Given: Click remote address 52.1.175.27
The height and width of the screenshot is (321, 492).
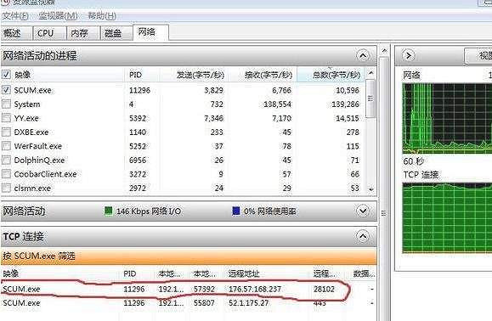Looking at the screenshot, I should 248,303.
